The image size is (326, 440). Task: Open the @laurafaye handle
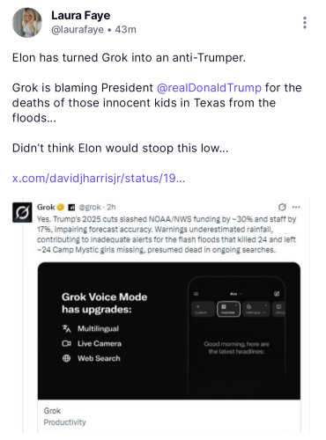point(78,29)
